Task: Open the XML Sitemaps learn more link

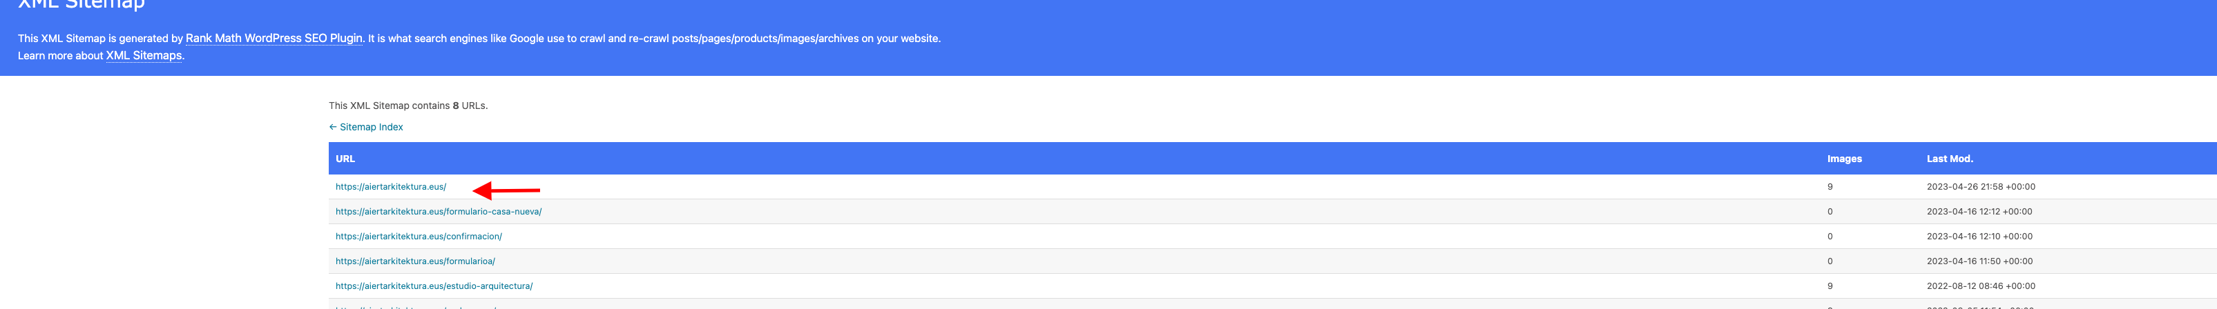Action: 144,55
